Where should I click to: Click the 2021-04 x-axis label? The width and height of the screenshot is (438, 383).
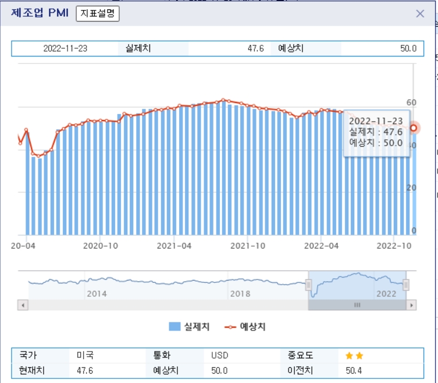(174, 246)
